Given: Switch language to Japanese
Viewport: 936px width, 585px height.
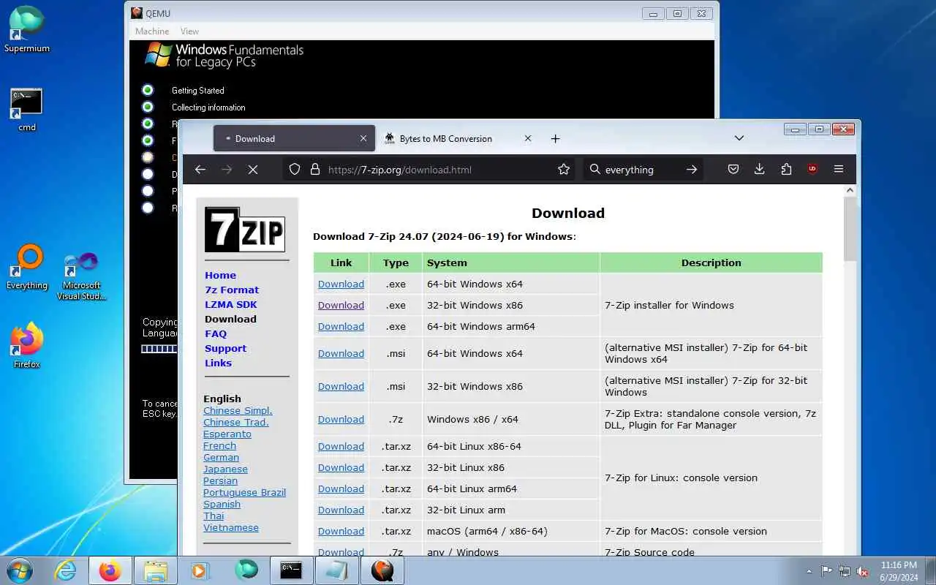Looking at the screenshot, I should [225, 469].
